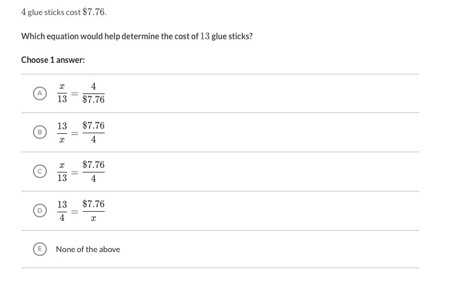Click the Which equation would help question text
Viewport: 470px width, 293px height.
[x=137, y=36]
